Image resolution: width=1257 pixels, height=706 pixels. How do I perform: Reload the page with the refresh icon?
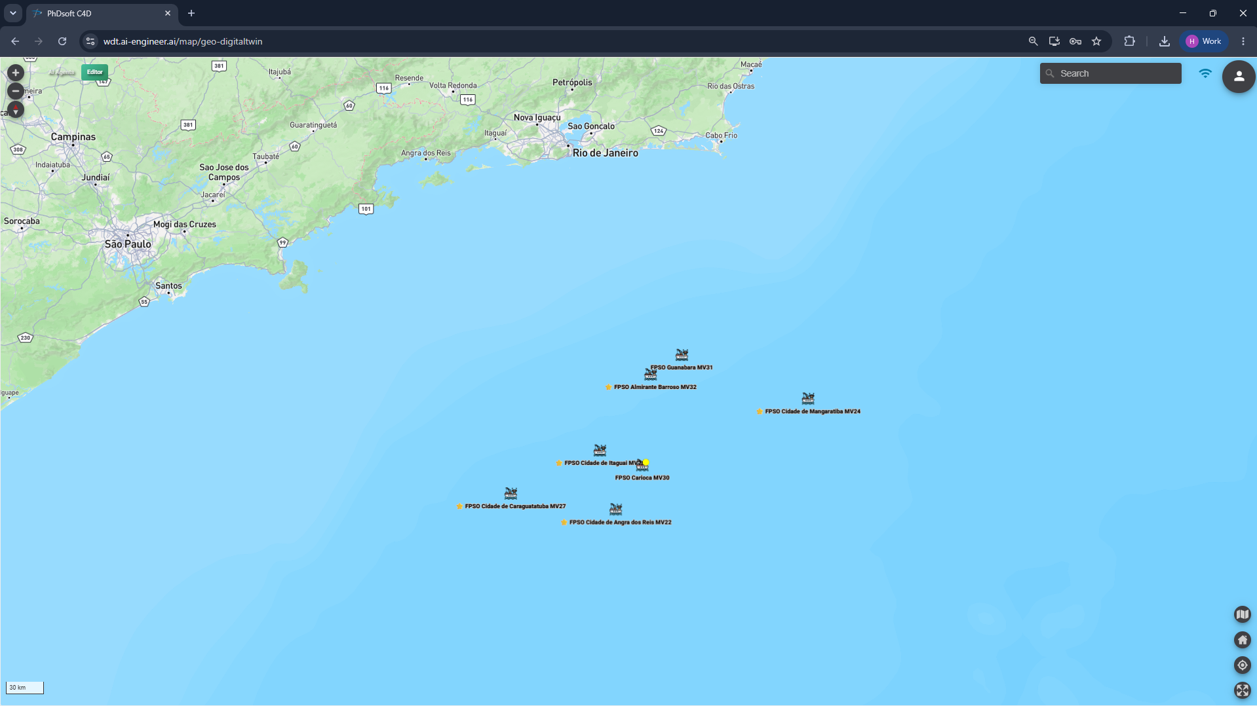(x=62, y=41)
